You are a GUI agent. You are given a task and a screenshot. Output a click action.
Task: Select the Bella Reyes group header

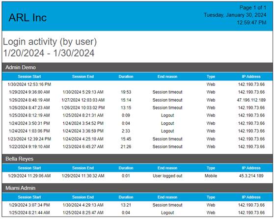point(137,159)
